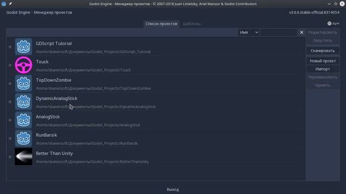Image resolution: width=346 pixels, height=194 pixels.
Task: Click the Сканировать button
Action: click(323, 51)
